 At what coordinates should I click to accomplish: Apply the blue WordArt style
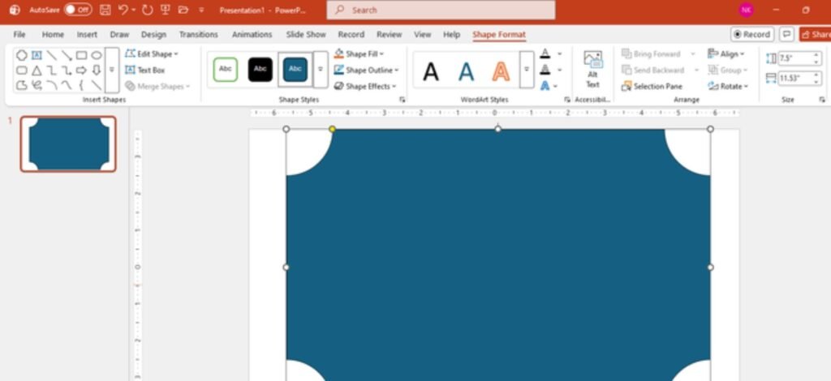click(466, 71)
